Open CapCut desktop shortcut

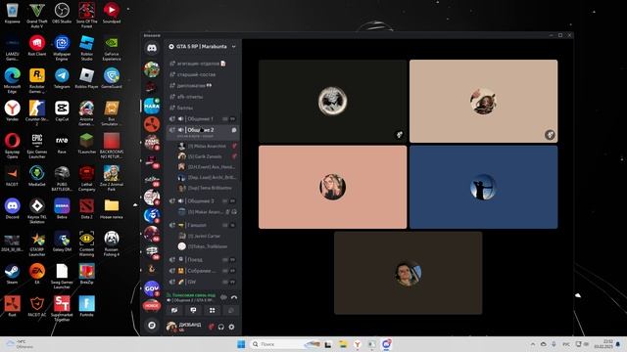click(62, 110)
